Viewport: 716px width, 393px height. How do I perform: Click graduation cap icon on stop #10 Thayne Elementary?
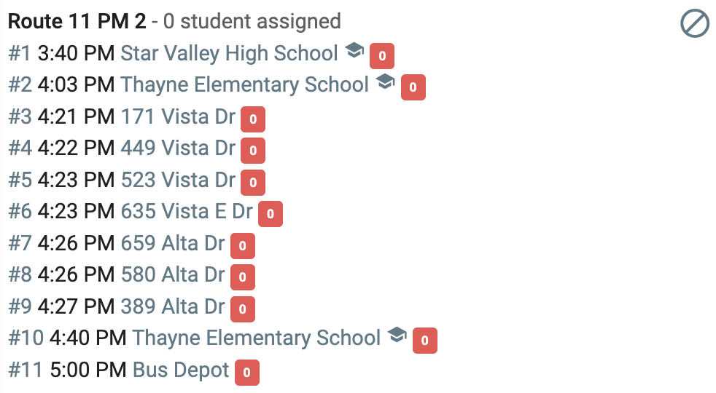pos(397,335)
